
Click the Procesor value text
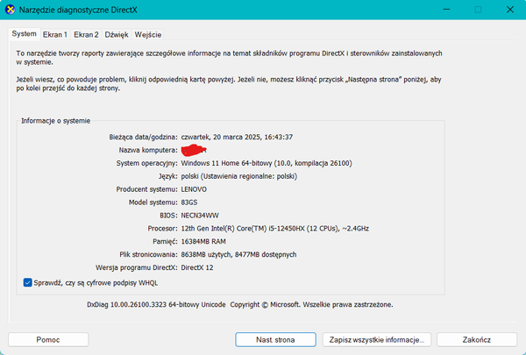pos(276,228)
